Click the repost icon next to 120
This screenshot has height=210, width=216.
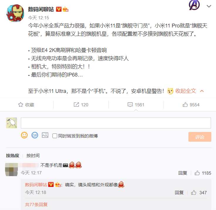pos(76,105)
